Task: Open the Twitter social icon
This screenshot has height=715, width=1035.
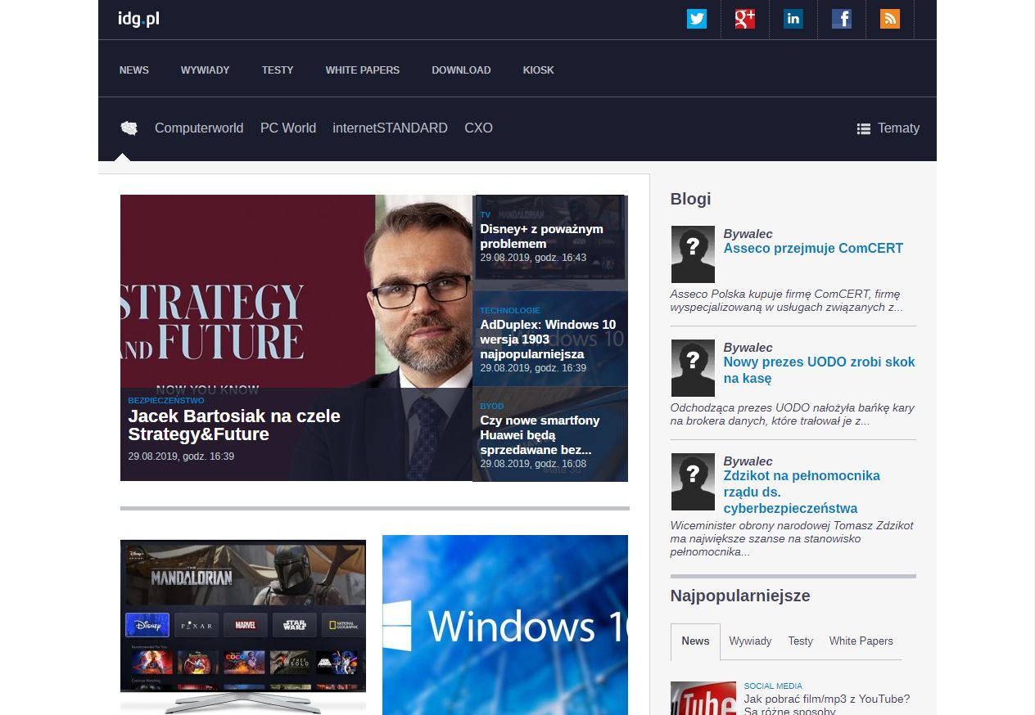Action: (x=697, y=19)
